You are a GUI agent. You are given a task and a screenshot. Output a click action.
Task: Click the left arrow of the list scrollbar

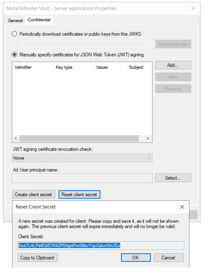16,138
